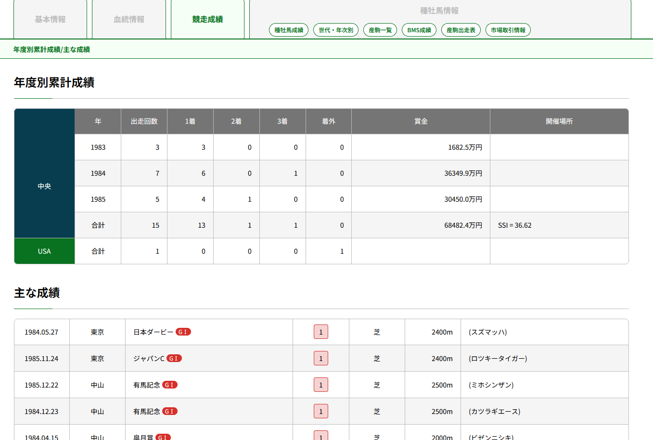653x440 pixels.
Task: Click the finish badge in the 1985.12.22 row
Action: click(x=321, y=385)
